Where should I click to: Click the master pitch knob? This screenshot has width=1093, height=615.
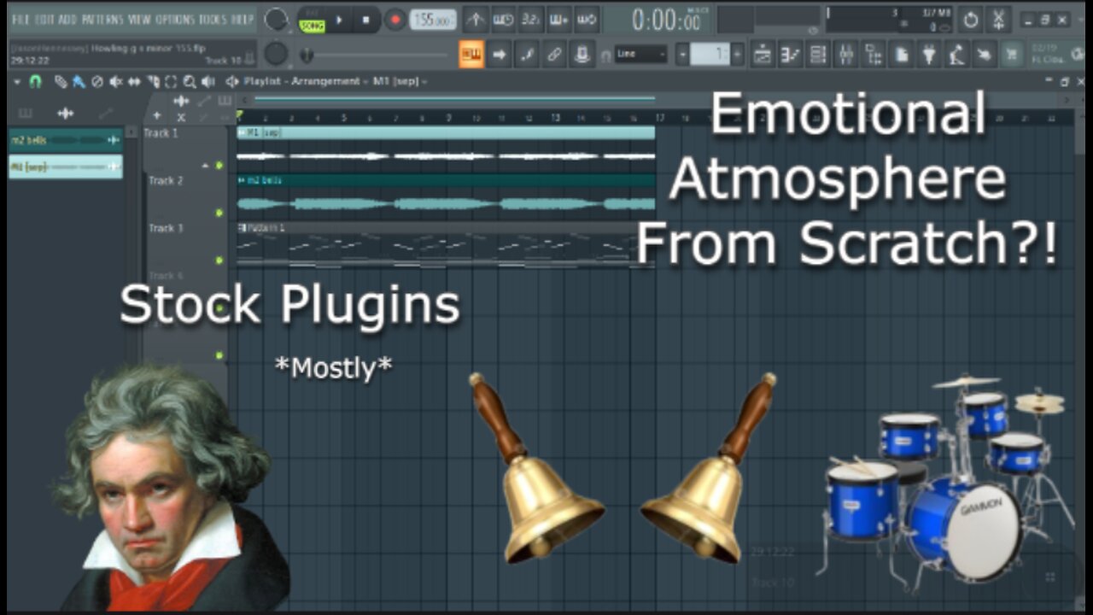coord(275,55)
